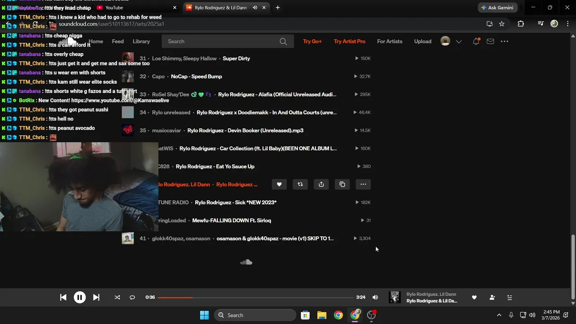Click the search magnifier icon
The height and width of the screenshot is (324, 576).
(x=283, y=41)
